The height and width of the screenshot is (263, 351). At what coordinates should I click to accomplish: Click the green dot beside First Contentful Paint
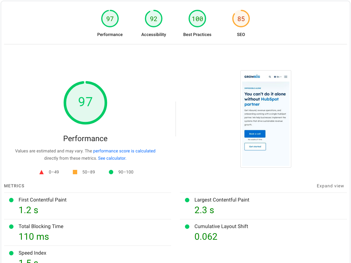coord(11,200)
